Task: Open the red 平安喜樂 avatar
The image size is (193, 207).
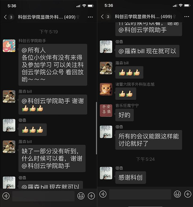Action: tap(106, 111)
